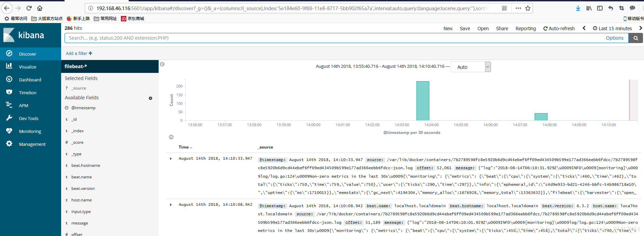Viewport: 644px width, 236px height.
Task: Select the @timestamp field
Action: pos(83,108)
